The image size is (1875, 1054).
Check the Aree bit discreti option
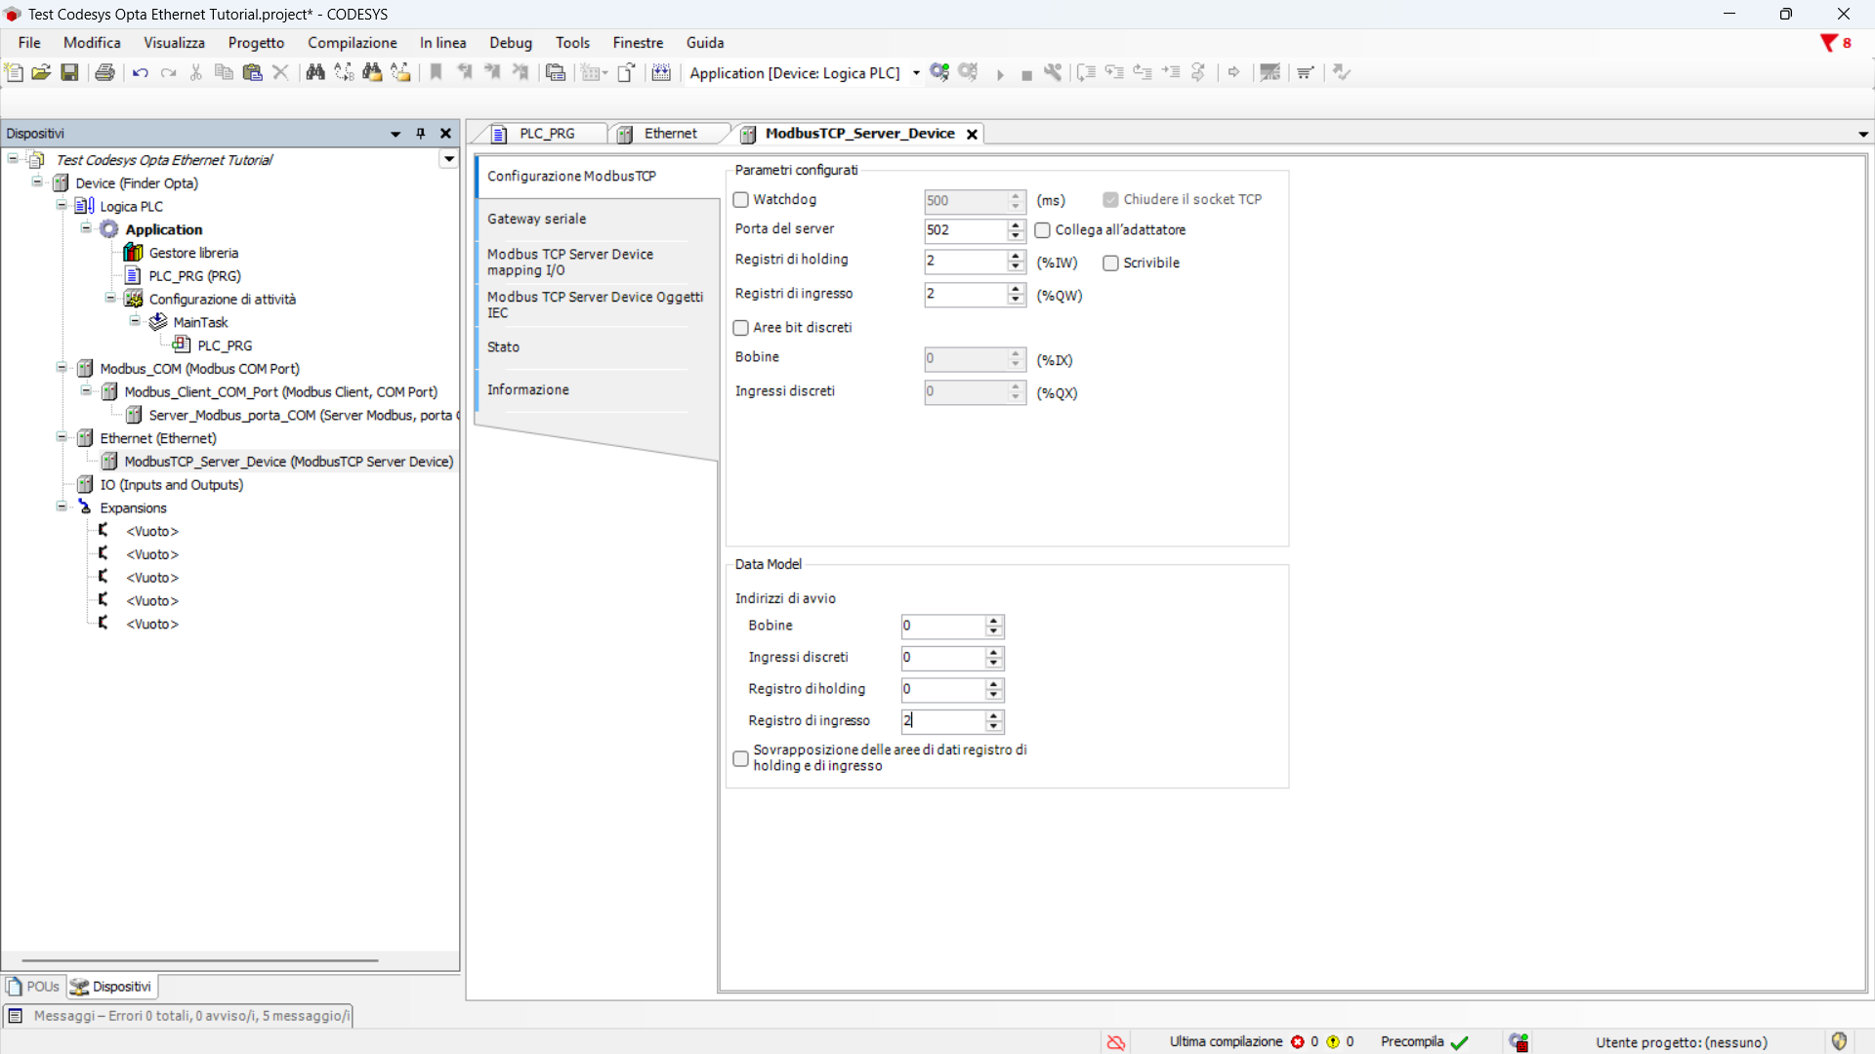tap(741, 328)
